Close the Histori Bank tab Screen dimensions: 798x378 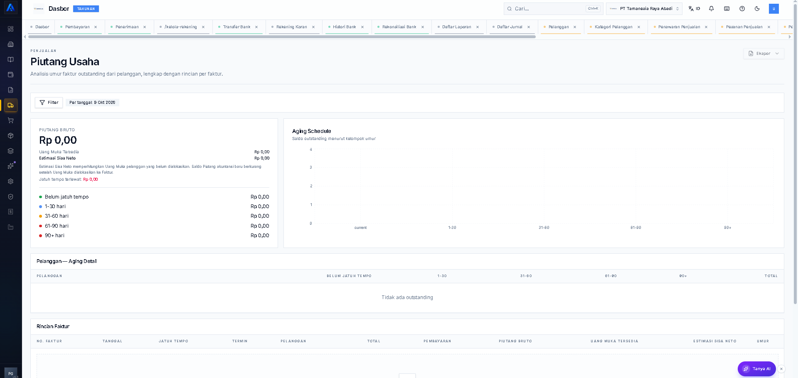(362, 27)
